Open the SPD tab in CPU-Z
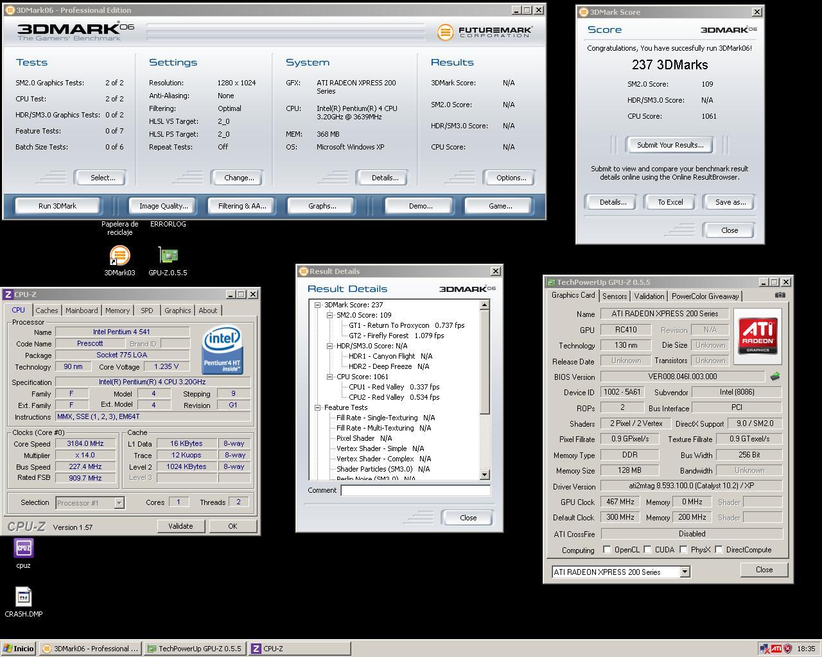 coord(147,311)
